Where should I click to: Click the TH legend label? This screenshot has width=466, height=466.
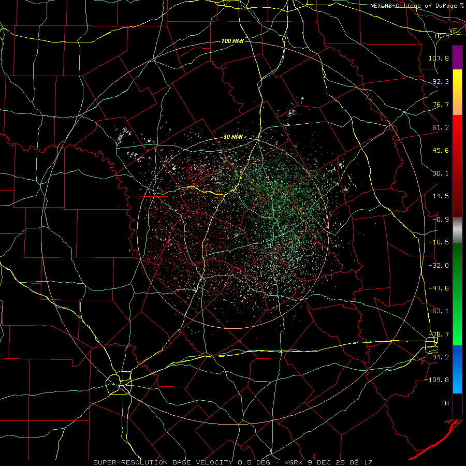pos(445,403)
